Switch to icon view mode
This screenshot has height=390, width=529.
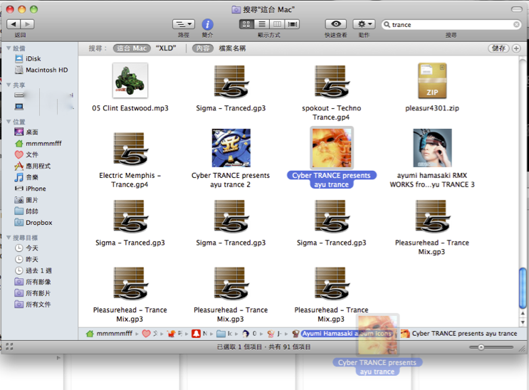(246, 24)
